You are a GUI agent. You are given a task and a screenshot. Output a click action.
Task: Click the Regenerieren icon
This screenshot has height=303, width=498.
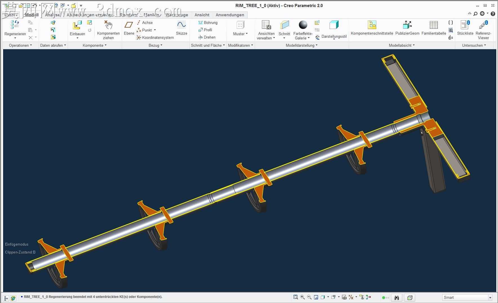[x=15, y=25]
